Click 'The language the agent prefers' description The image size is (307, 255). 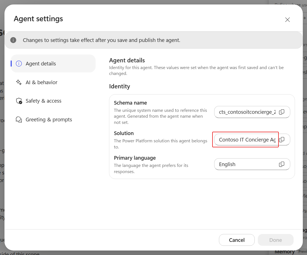[151, 168]
